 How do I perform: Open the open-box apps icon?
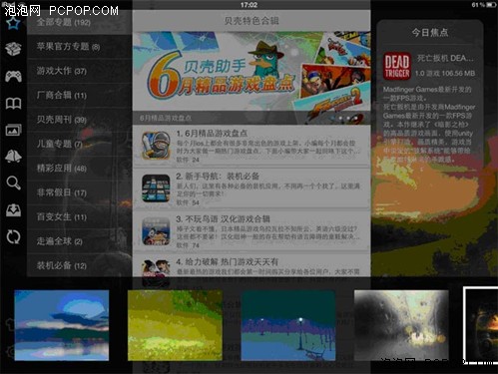click(x=13, y=49)
